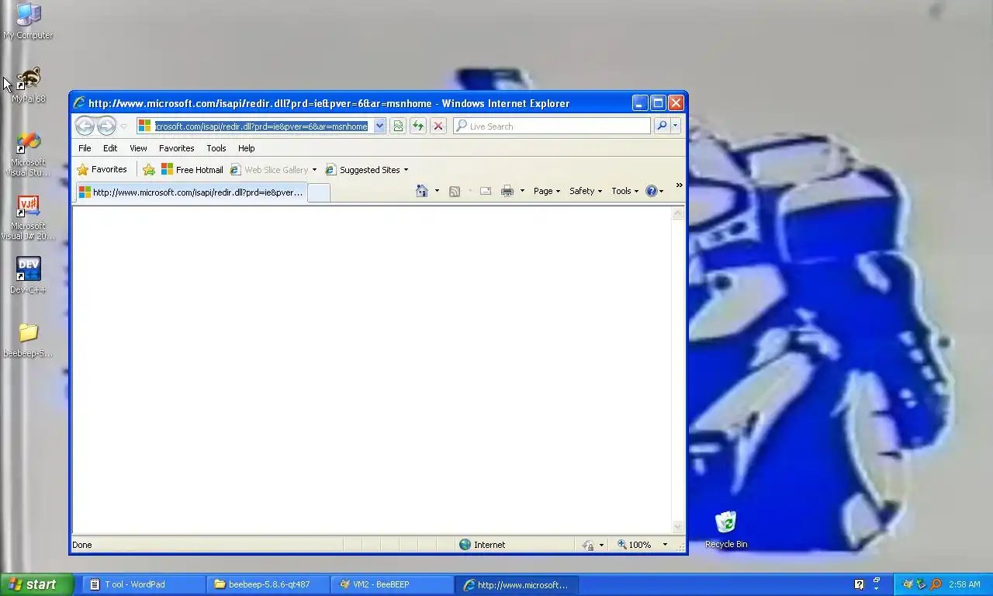This screenshot has width=993, height=596.
Task: Click the RSS Feeds icon
Action: 455,191
